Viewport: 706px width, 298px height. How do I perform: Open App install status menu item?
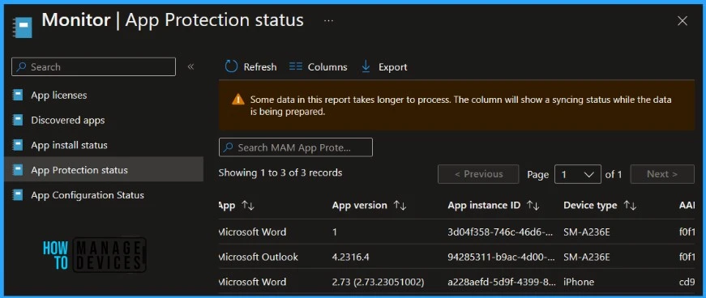(70, 145)
